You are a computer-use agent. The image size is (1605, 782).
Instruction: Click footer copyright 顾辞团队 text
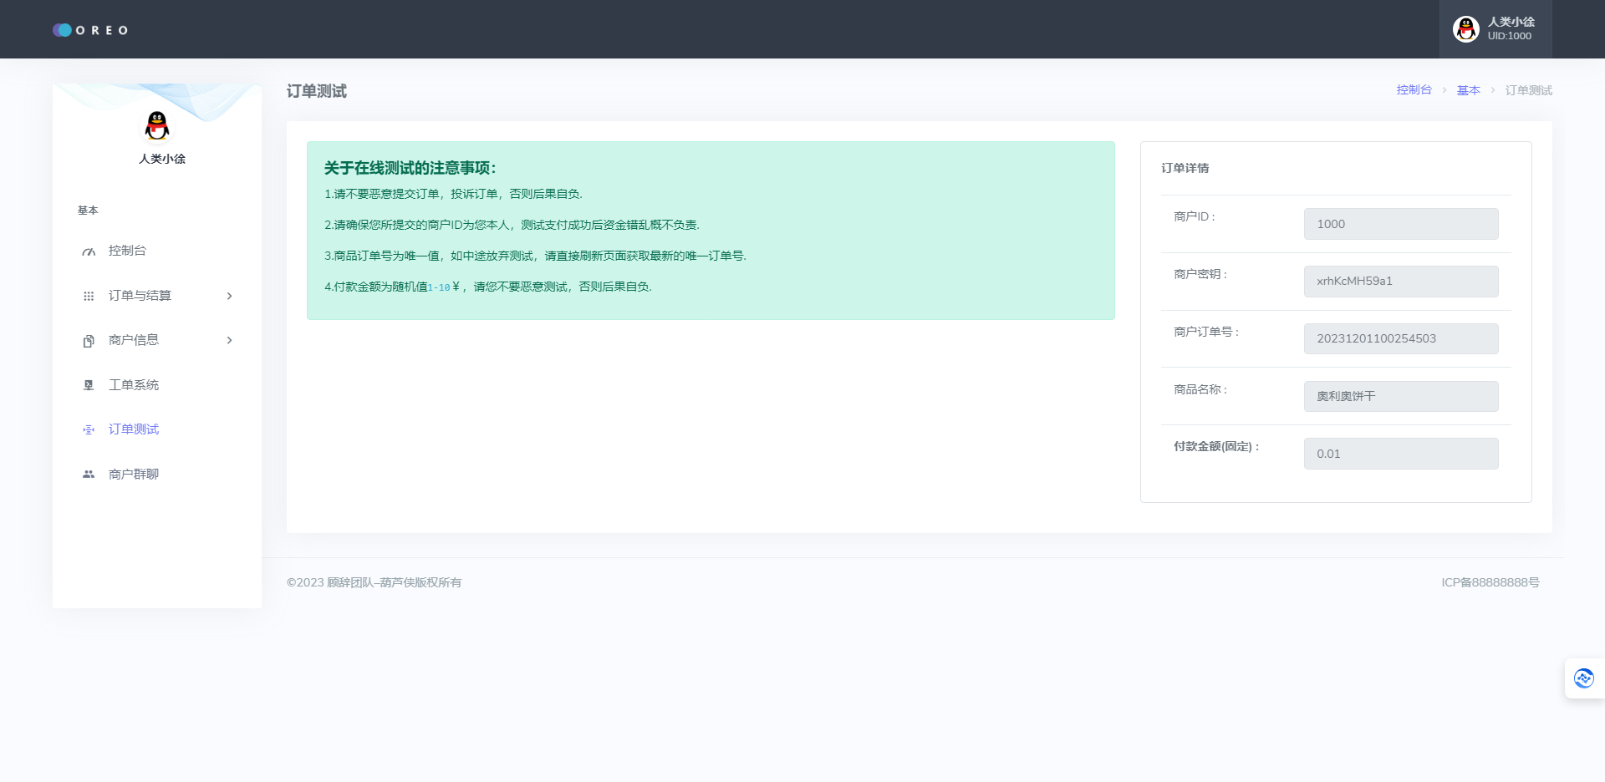click(x=374, y=582)
